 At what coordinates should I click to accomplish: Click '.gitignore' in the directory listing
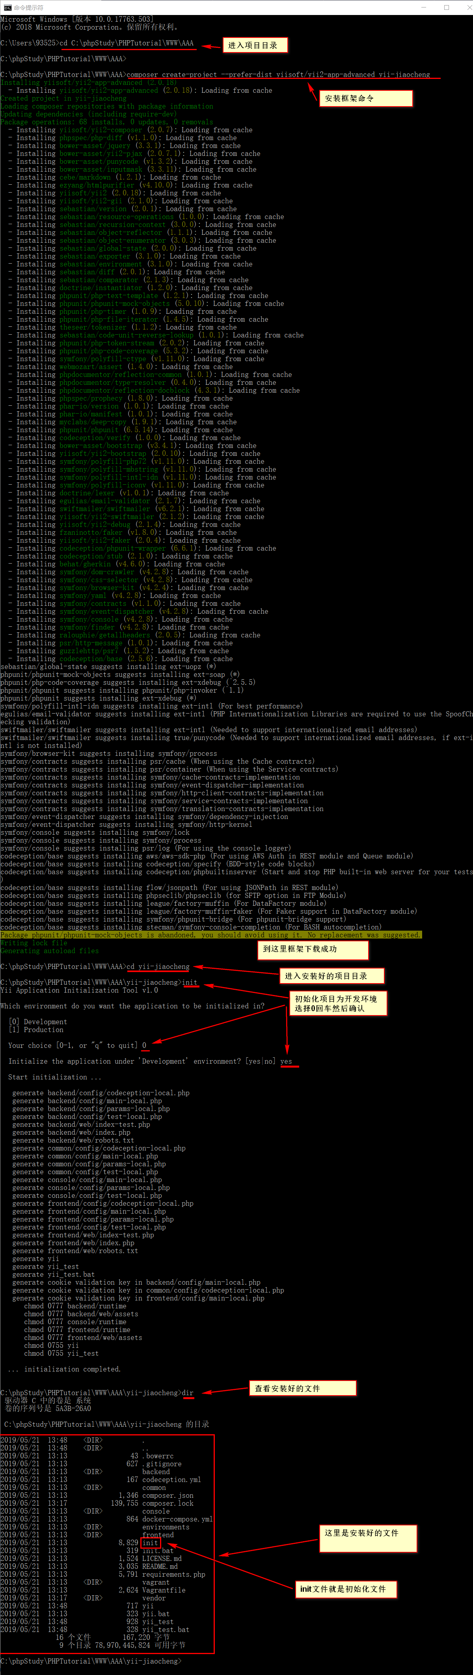pyautogui.click(x=162, y=1464)
